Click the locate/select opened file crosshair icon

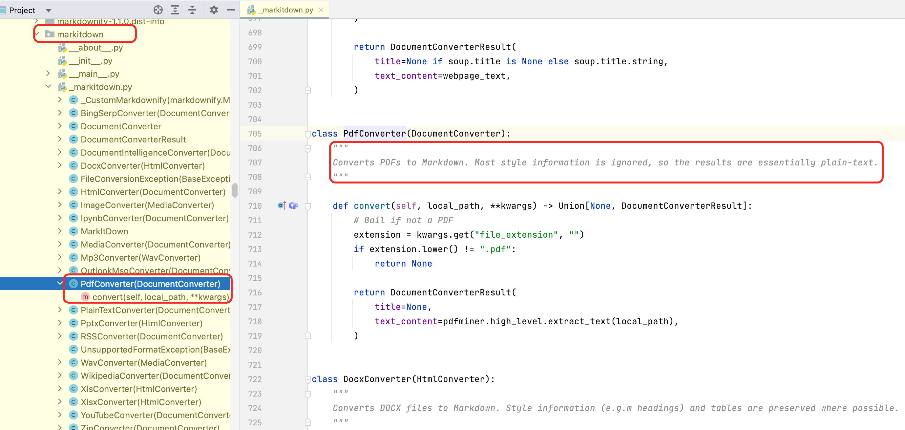pyautogui.click(x=158, y=10)
